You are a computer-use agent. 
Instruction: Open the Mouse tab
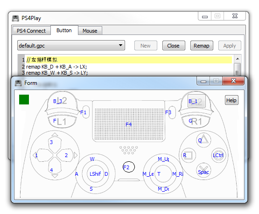(90, 31)
